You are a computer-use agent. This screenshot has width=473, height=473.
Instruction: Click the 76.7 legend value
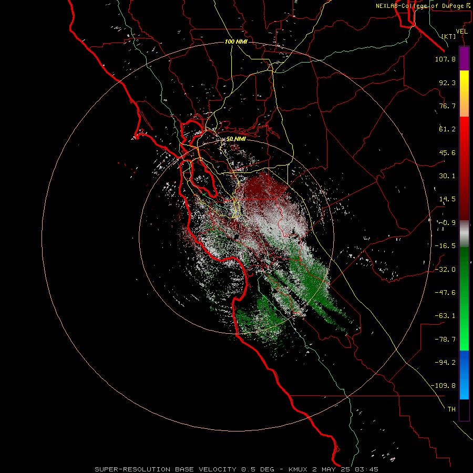447,106
